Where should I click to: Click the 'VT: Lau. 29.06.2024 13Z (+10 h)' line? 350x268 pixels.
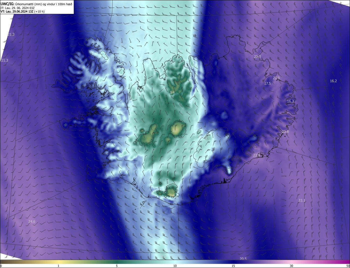[22, 12]
